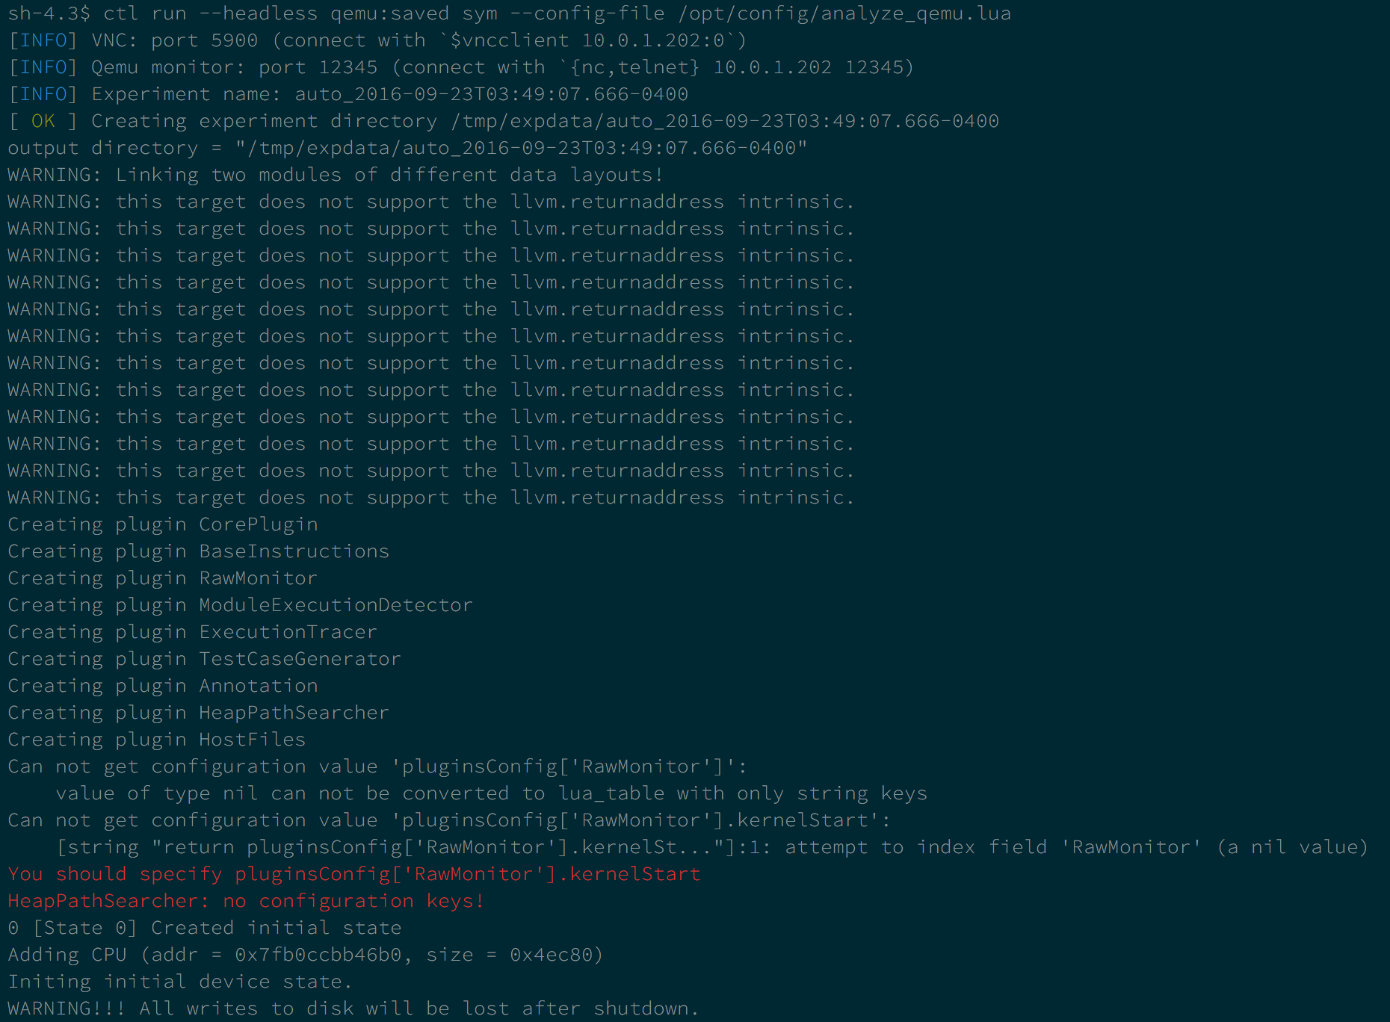1390x1022 pixels.
Task: Click red 'HeapPathSearcher: no configuration keys!' line
Action: (x=247, y=901)
